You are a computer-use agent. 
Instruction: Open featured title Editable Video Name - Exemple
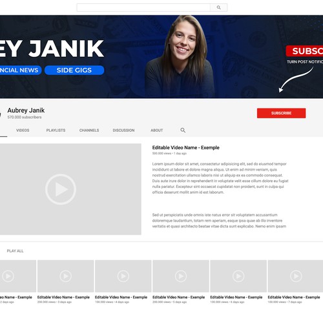[x=185, y=147]
